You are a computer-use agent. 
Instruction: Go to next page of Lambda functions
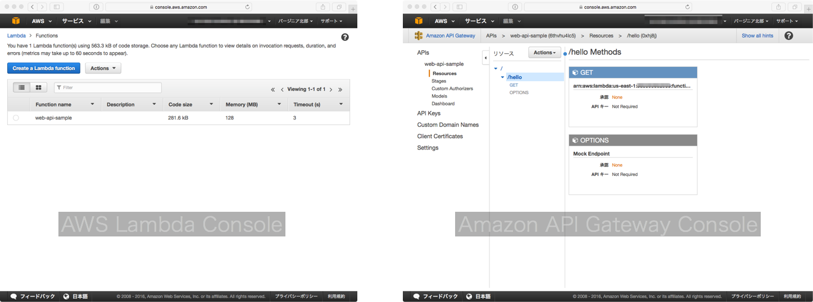coord(331,90)
